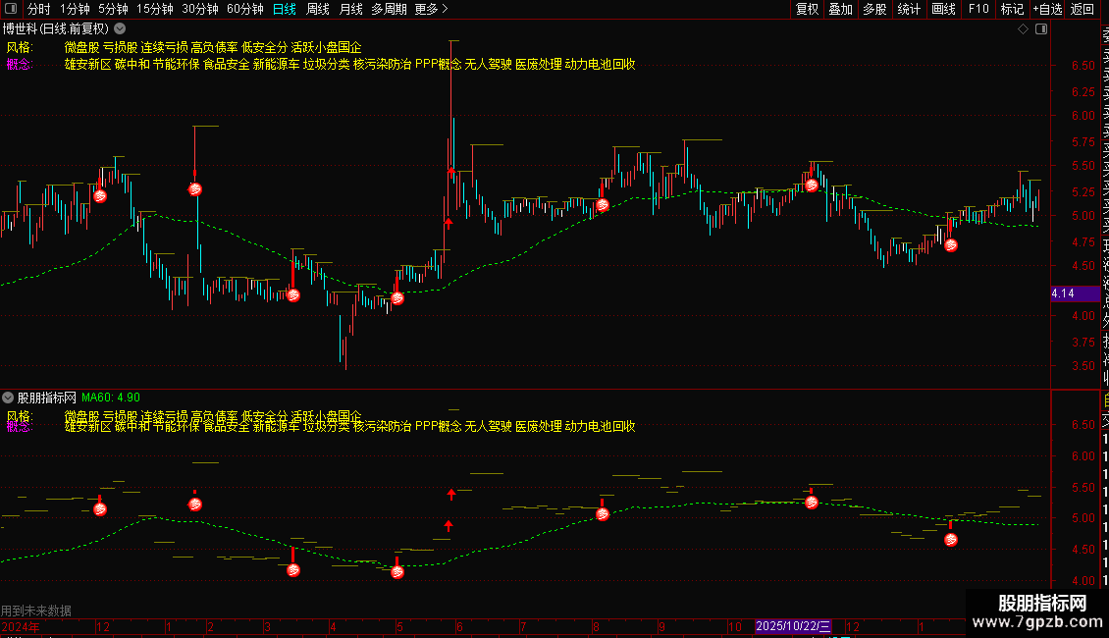Click the 统计 statistics button
Image resolution: width=1109 pixels, height=638 pixels.
[909, 9]
